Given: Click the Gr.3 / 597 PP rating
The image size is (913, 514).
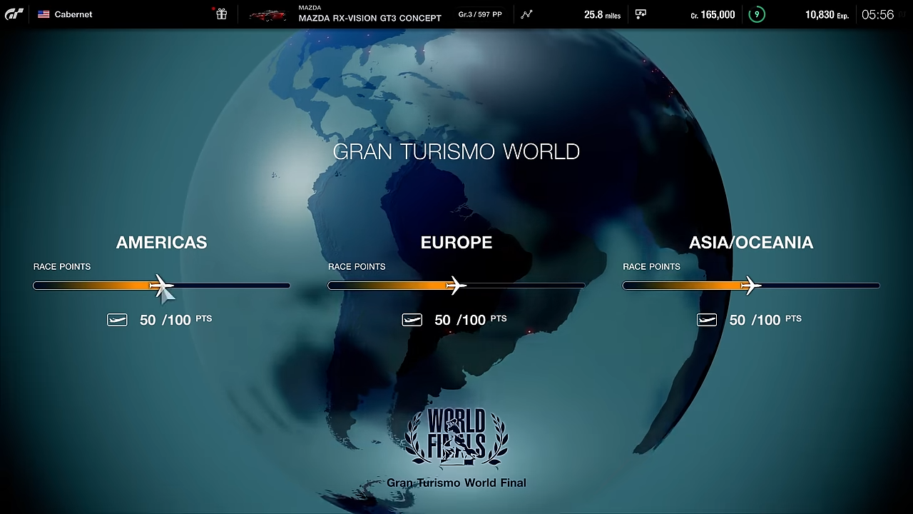Looking at the screenshot, I should tap(480, 14).
